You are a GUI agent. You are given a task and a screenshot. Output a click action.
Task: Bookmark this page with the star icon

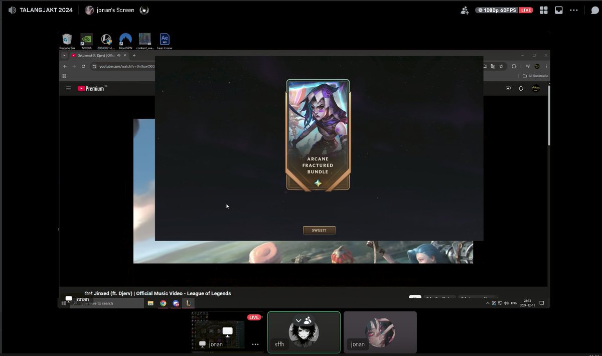pyautogui.click(x=501, y=66)
